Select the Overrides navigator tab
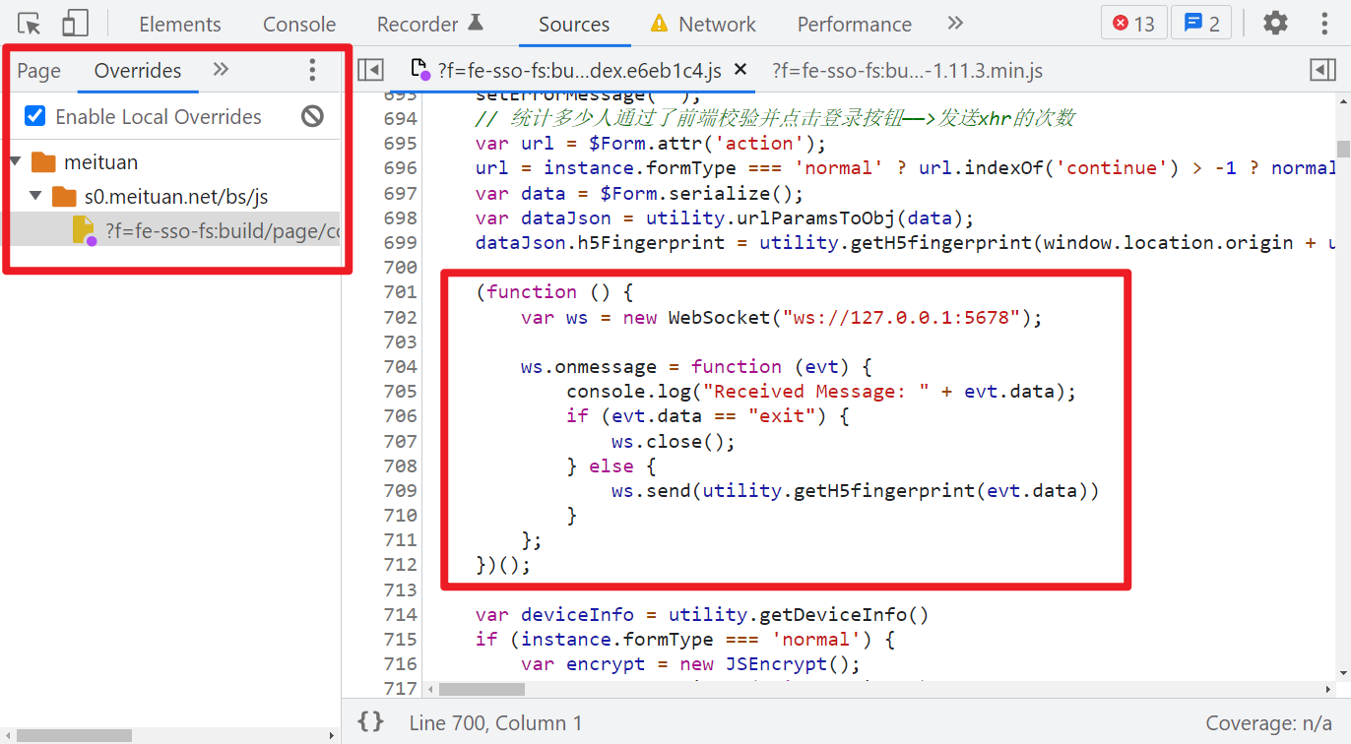This screenshot has height=744, width=1351. 138,70
